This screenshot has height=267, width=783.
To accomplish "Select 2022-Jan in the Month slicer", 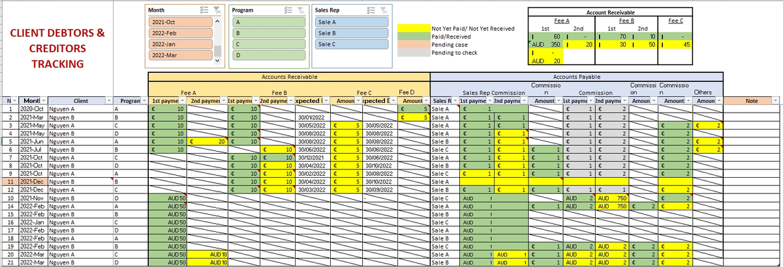I will [x=180, y=44].
